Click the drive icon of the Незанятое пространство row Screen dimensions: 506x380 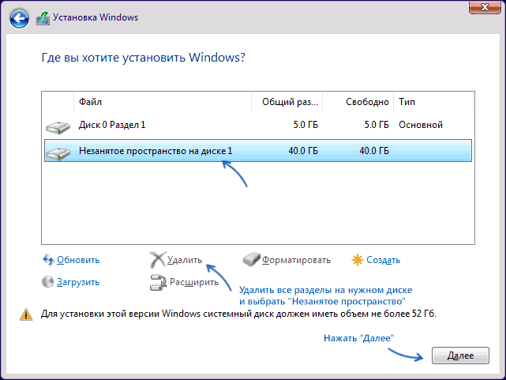58,153
